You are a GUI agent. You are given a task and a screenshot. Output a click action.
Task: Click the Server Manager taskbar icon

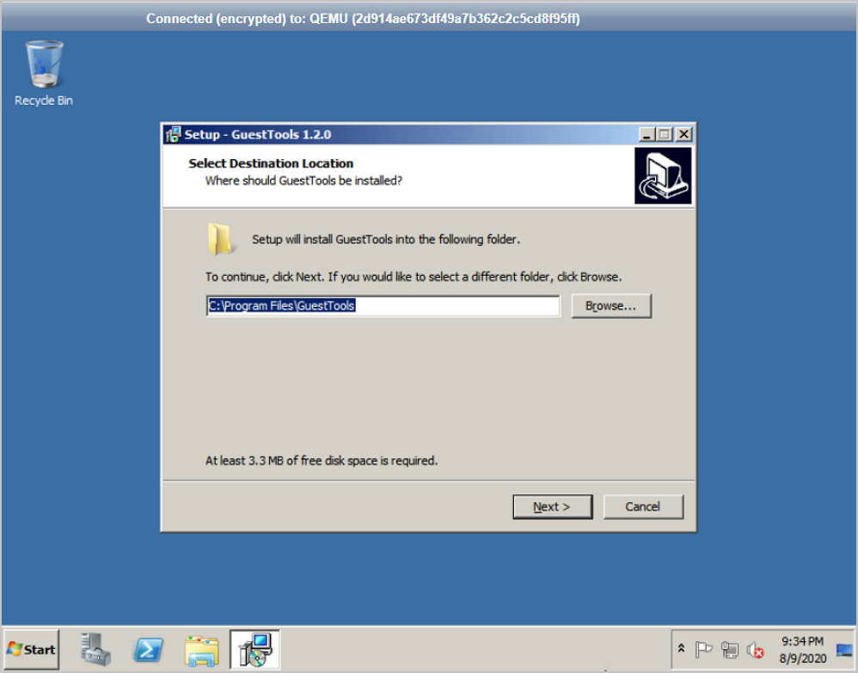coord(95,650)
